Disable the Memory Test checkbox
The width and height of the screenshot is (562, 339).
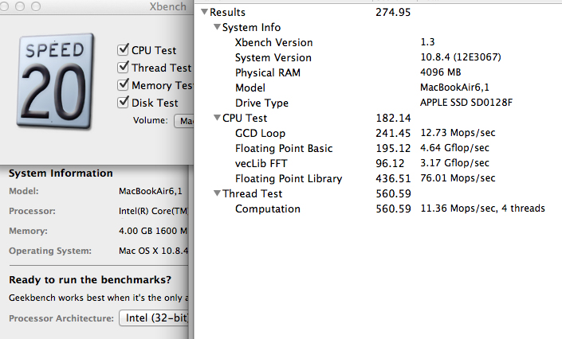coord(123,84)
